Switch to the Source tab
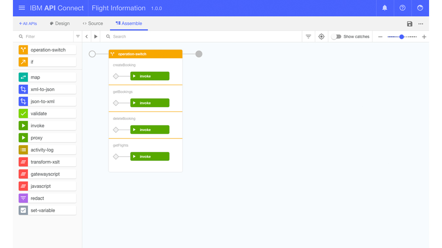The height and width of the screenshot is (248, 442). tap(93, 23)
